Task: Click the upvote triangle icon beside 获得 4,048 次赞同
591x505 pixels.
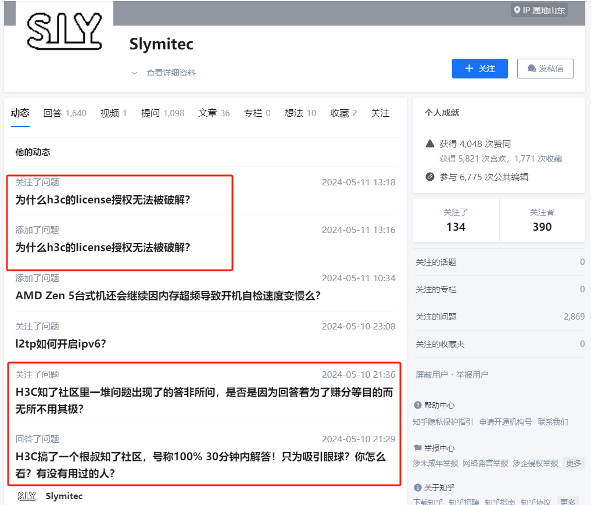Action: 429,144
